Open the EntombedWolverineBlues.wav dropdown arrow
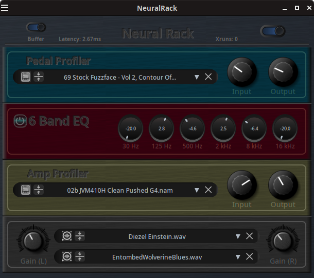The width and height of the screenshot is (314, 278). (x=237, y=256)
